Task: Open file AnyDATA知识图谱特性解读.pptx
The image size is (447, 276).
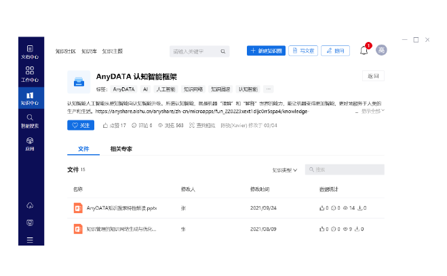Action: (121, 208)
